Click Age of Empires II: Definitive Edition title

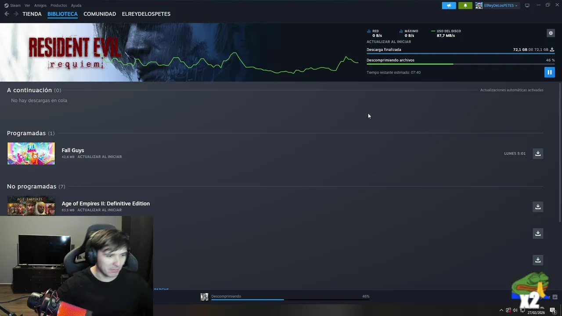point(106,203)
